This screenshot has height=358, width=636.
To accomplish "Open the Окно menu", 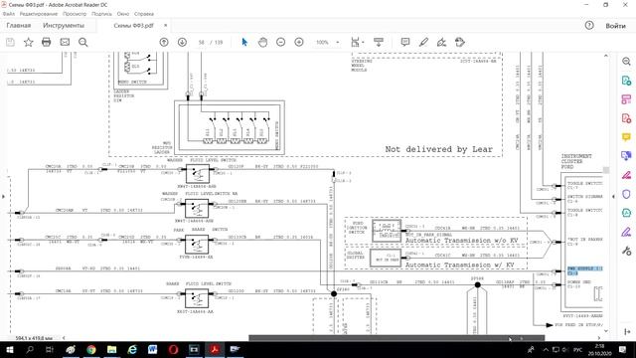I will pos(123,14).
